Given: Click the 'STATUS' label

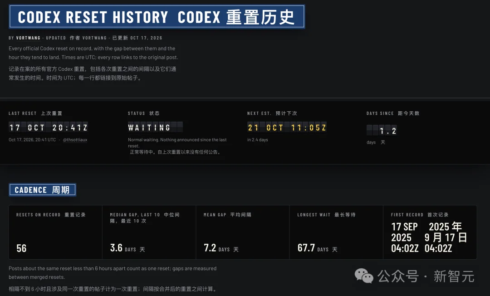Looking at the screenshot, I should [x=137, y=113].
